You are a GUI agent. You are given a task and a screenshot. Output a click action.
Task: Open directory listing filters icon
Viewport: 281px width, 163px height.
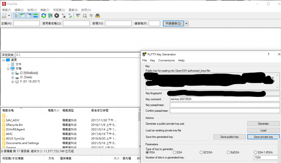pyautogui.click(x=78, y=16)
